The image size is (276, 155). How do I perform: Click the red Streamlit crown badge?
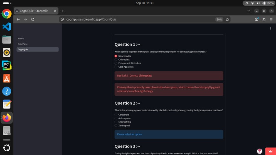point(271,151)
